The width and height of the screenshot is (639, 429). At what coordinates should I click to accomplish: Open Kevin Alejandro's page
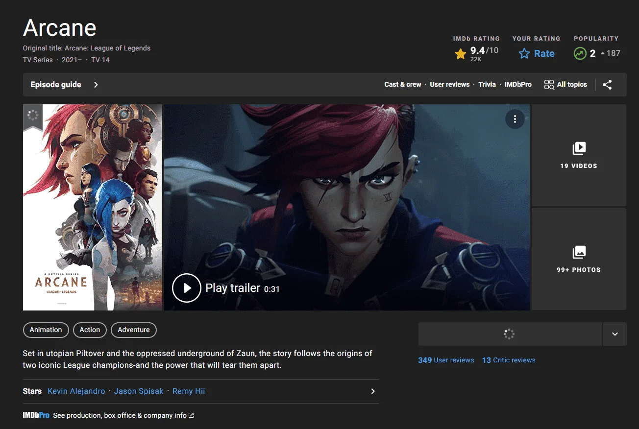(76, 391)
